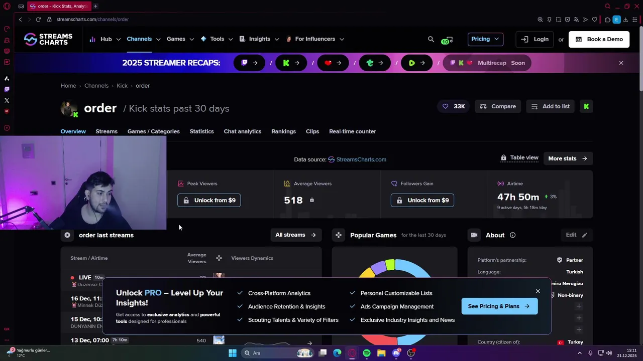
Task: Click Unlock from $9 under Peak Viewers
Action: coord(209,200)
